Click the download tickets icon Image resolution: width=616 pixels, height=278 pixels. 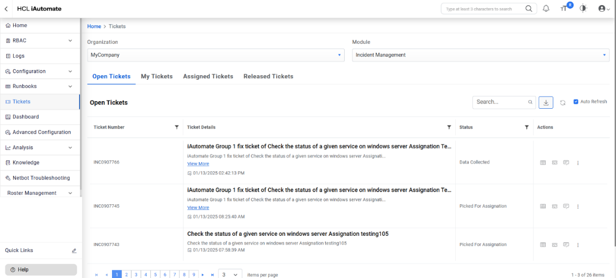point(546,103)
